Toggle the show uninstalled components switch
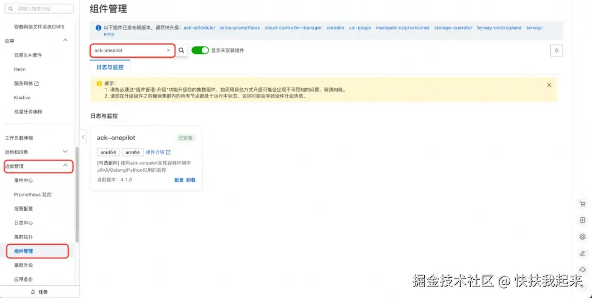Viewport: 592px width, 298px height. (200, 50)
